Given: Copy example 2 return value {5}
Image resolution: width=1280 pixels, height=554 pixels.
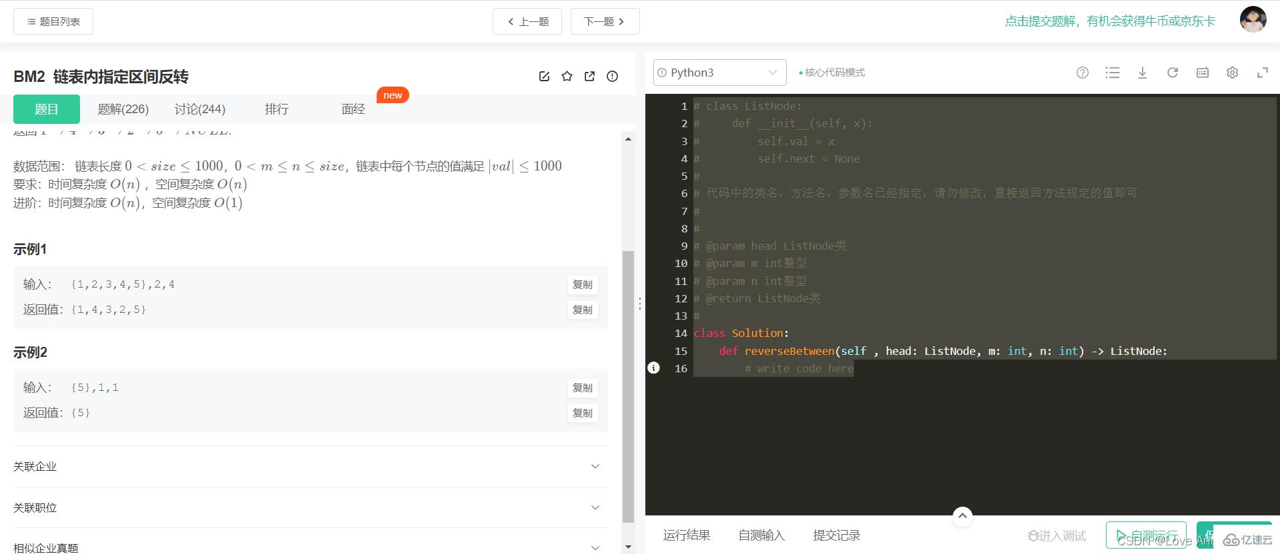Looking at the screenshot, I should point(583,413).
